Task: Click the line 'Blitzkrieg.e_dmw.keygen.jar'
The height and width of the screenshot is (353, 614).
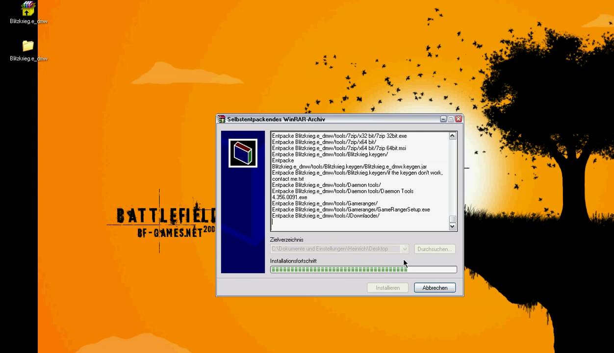Action: tap(349, 167)
